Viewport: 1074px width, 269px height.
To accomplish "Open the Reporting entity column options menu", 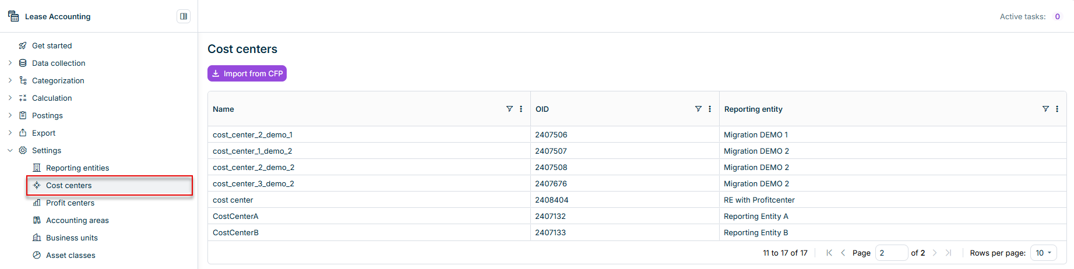I will coord(1057,109).
